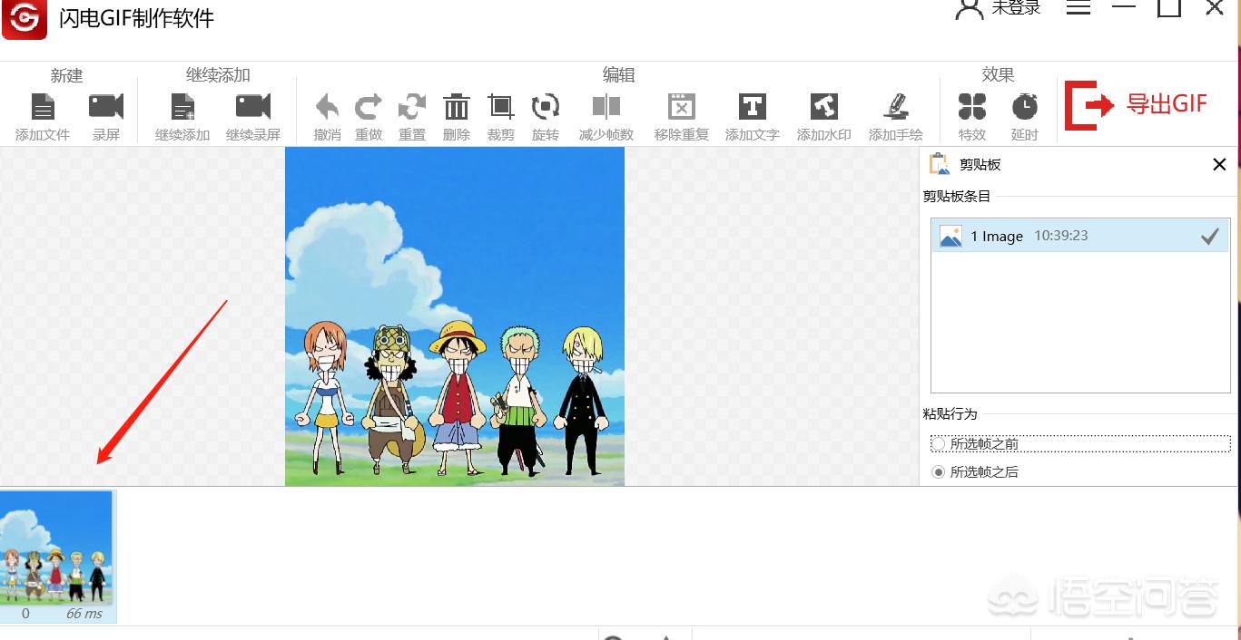Delete frame using 删除 trash icon

pyautogui.click(x=456, y=108)
